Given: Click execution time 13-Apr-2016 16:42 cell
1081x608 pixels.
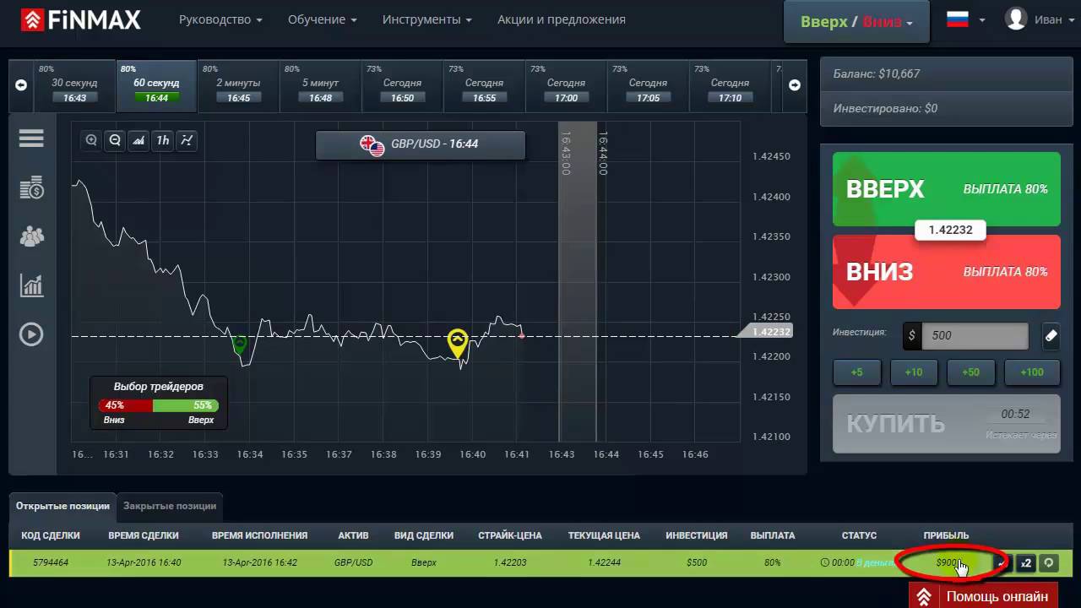Looking at the screenshot, I should pos(259,562).
